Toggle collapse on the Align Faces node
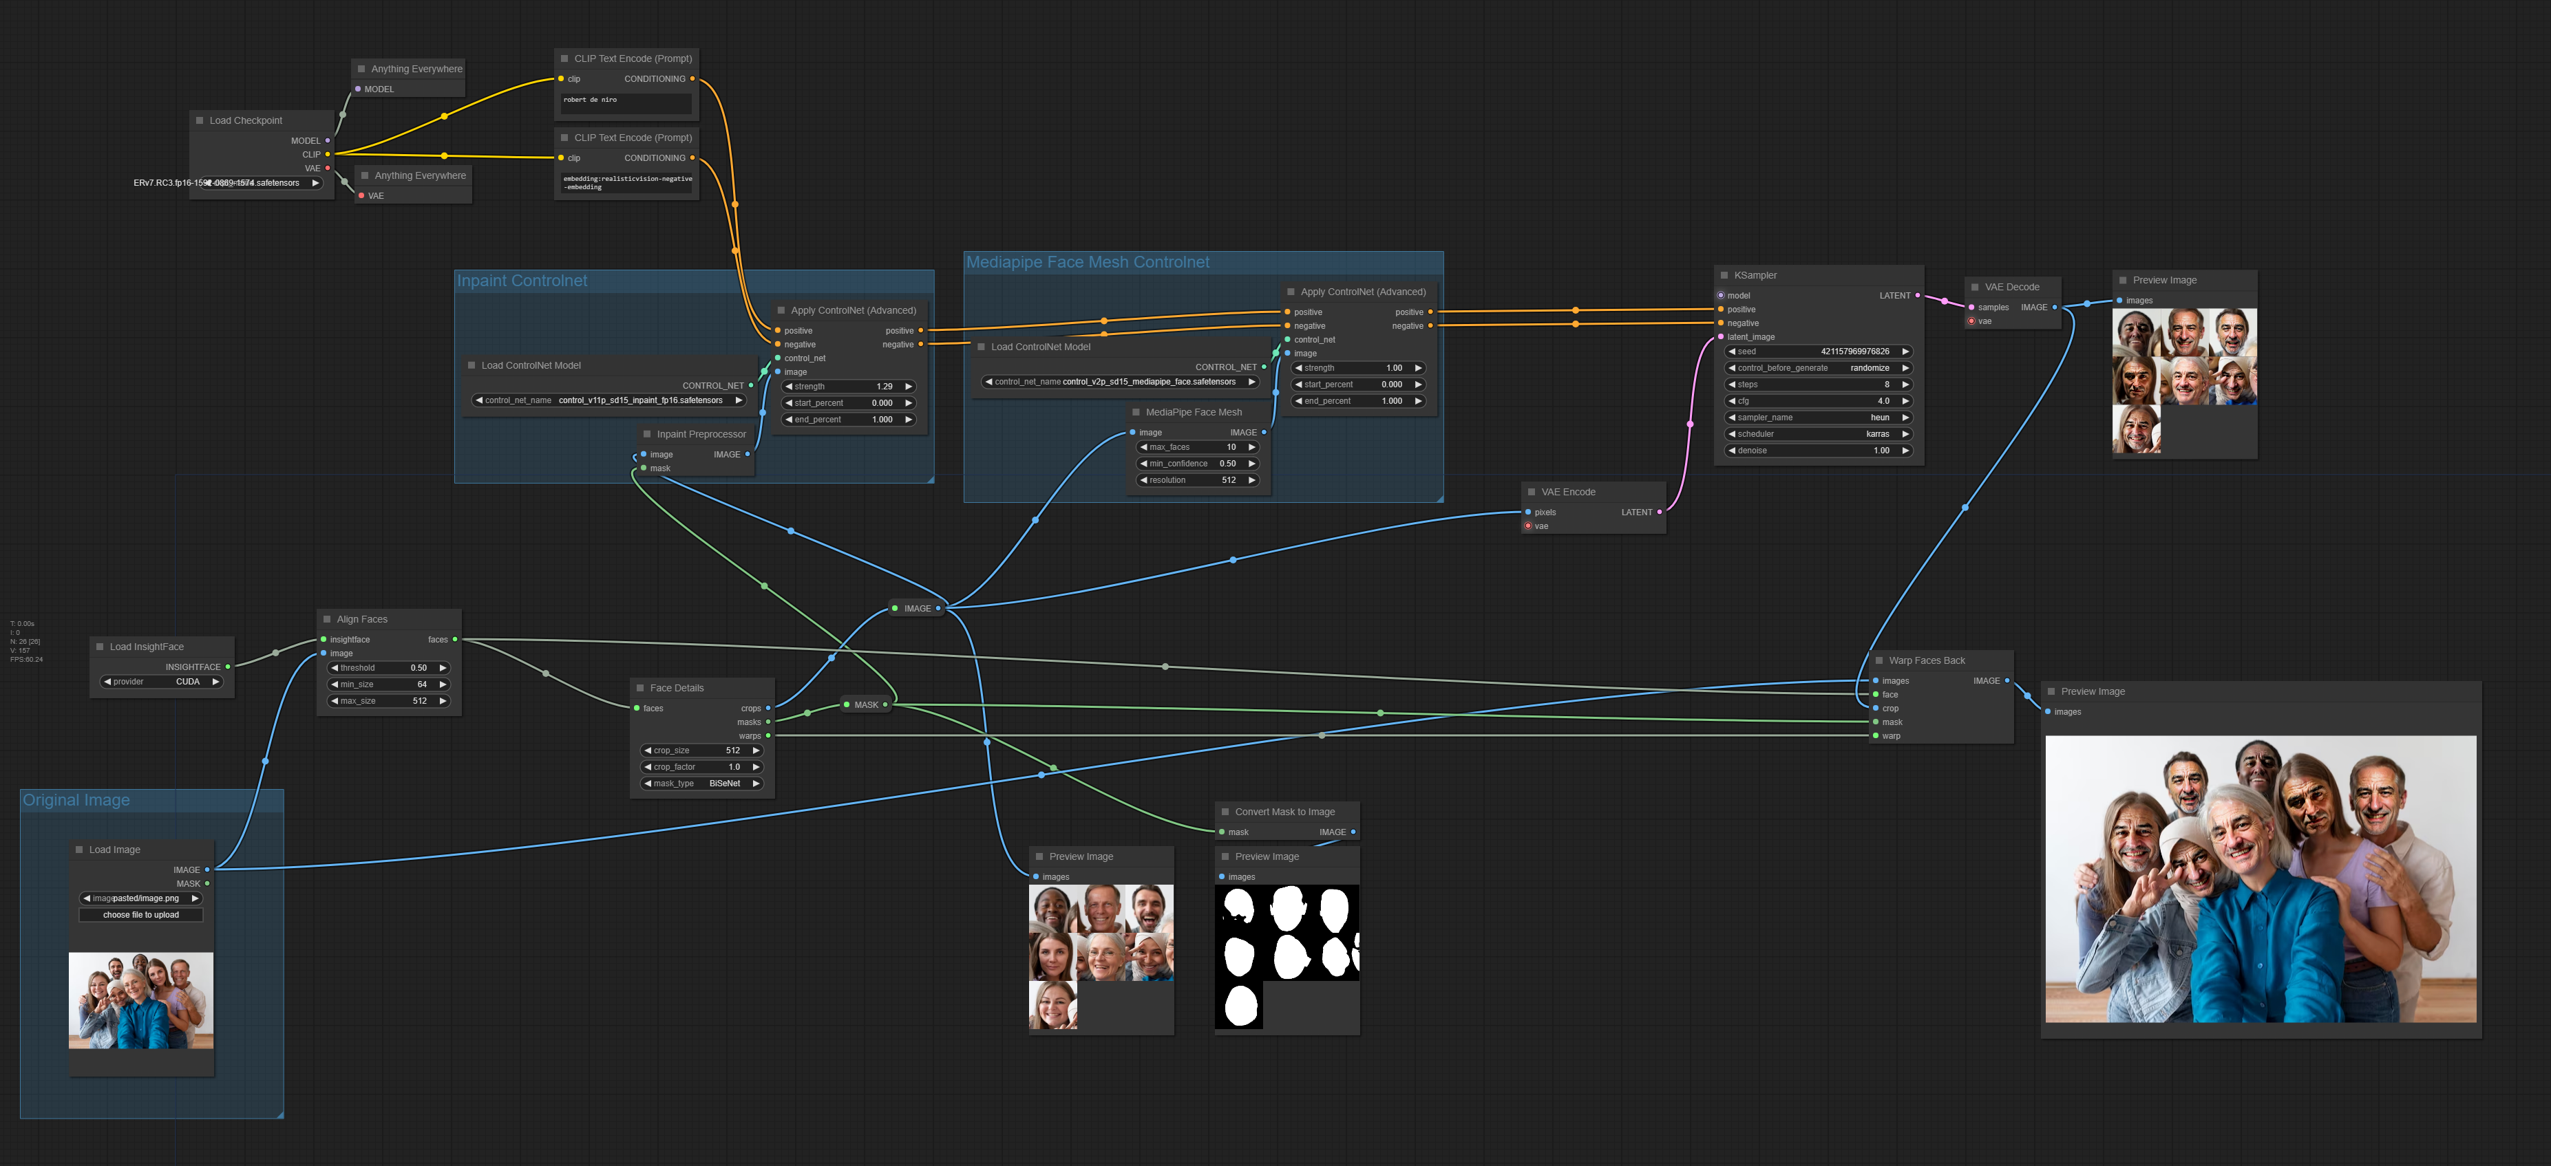 pyautogui.click(x=327, y=618)
